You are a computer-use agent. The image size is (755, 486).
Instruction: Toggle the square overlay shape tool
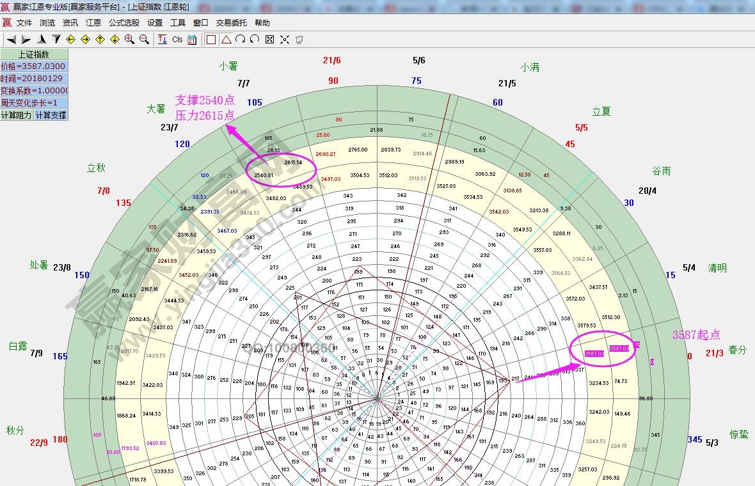(211, 40)
